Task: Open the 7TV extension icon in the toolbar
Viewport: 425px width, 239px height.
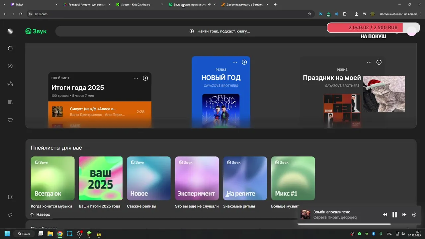Action: (x=320, y=14)
